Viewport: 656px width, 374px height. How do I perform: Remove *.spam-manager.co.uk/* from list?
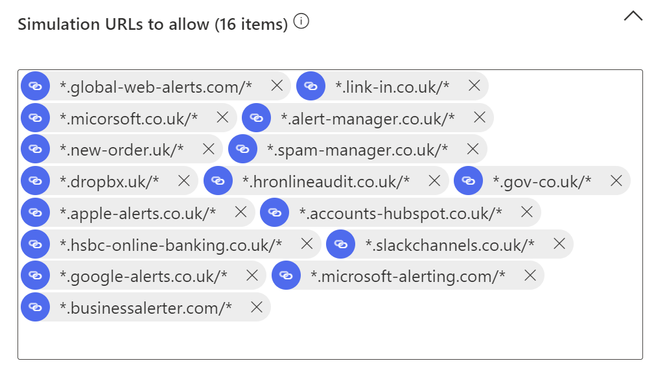[473, 149]
